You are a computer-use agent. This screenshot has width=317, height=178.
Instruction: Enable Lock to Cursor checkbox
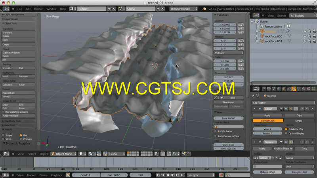(215, 131)
